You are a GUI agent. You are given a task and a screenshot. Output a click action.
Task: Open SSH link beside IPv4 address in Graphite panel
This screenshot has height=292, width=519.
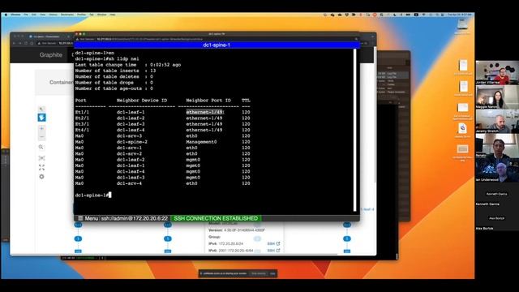click(273, 243)
